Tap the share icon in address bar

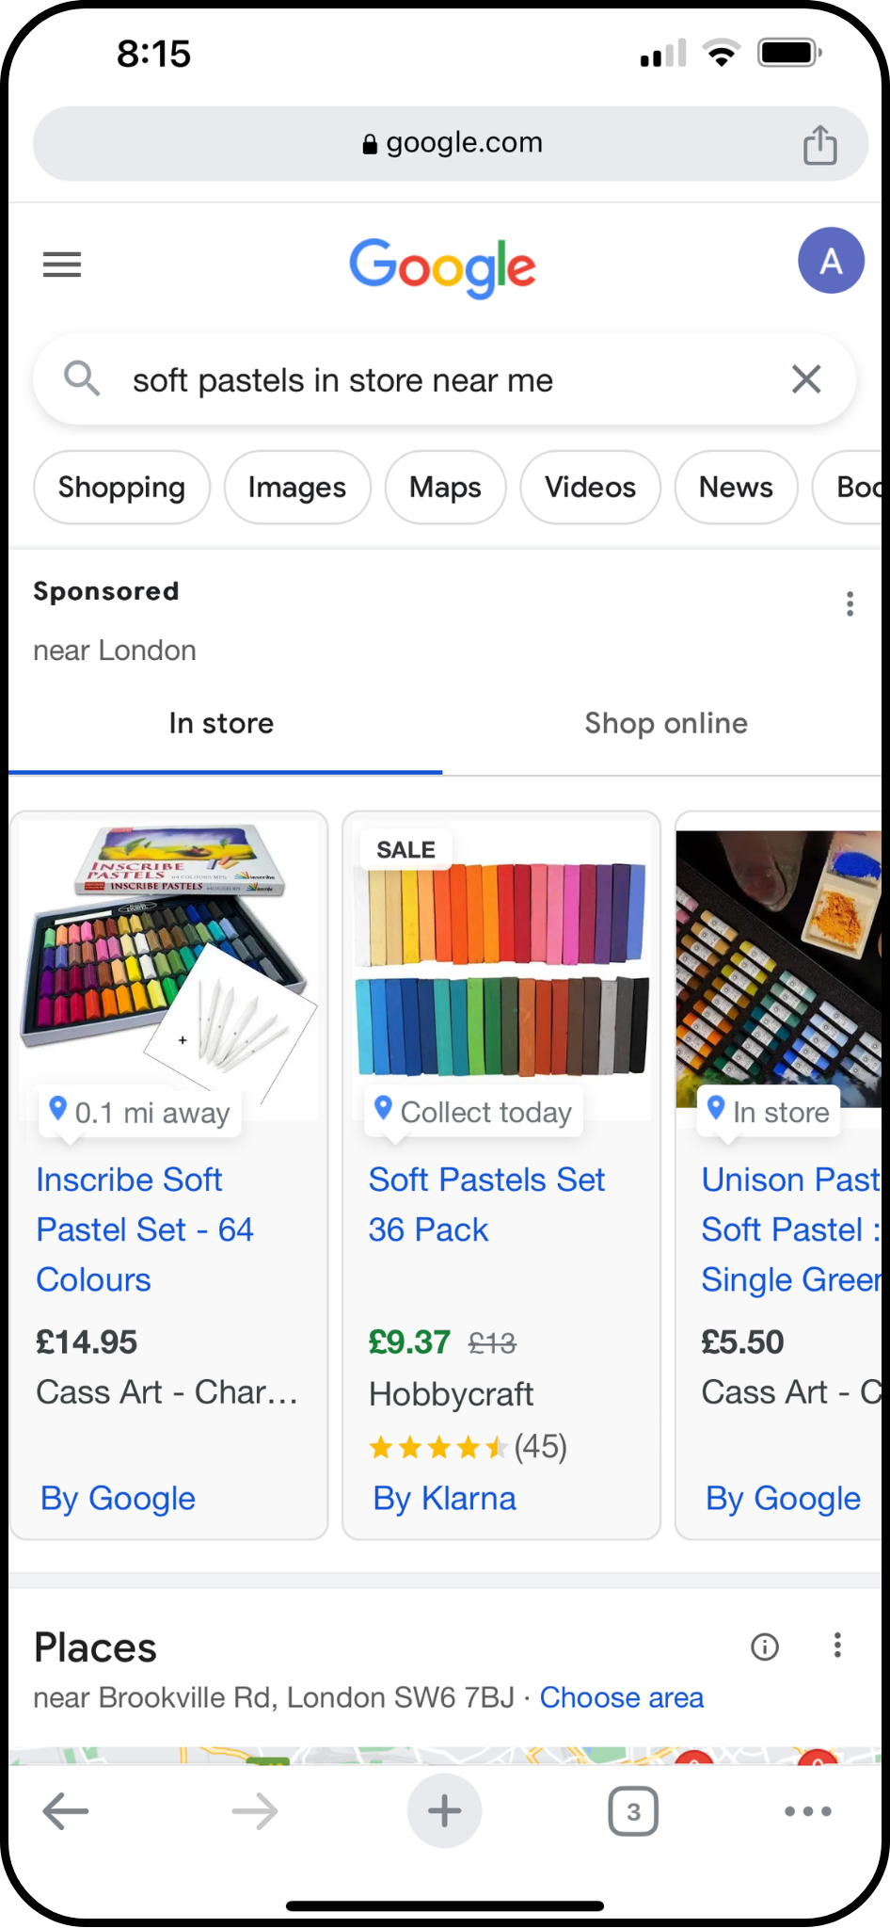click(819, 145)
